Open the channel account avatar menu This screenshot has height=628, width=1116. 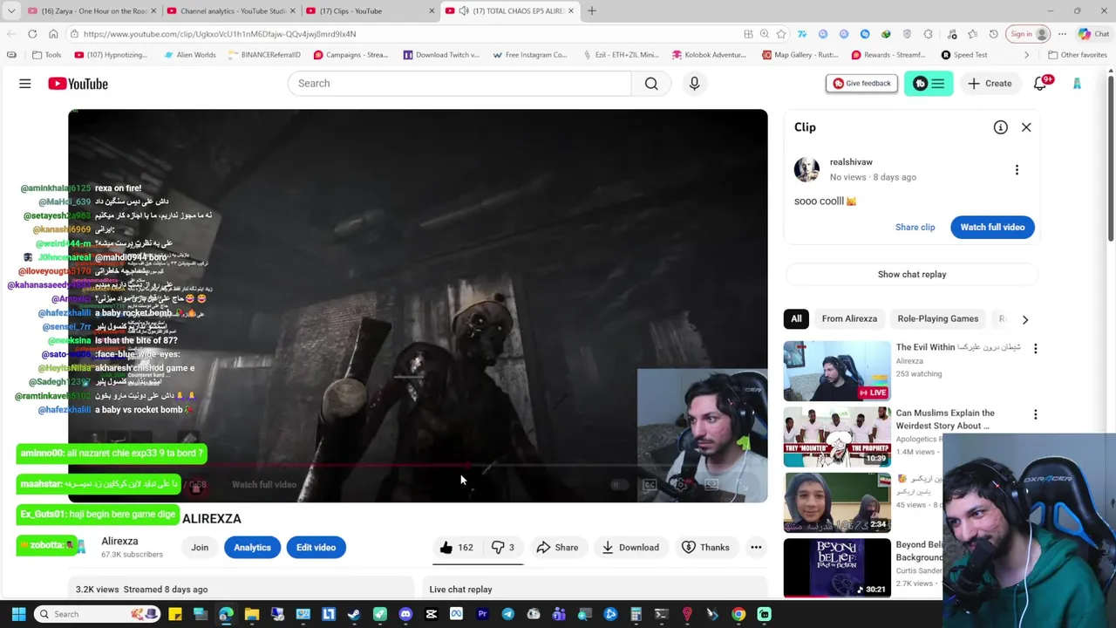(1077, 84)
